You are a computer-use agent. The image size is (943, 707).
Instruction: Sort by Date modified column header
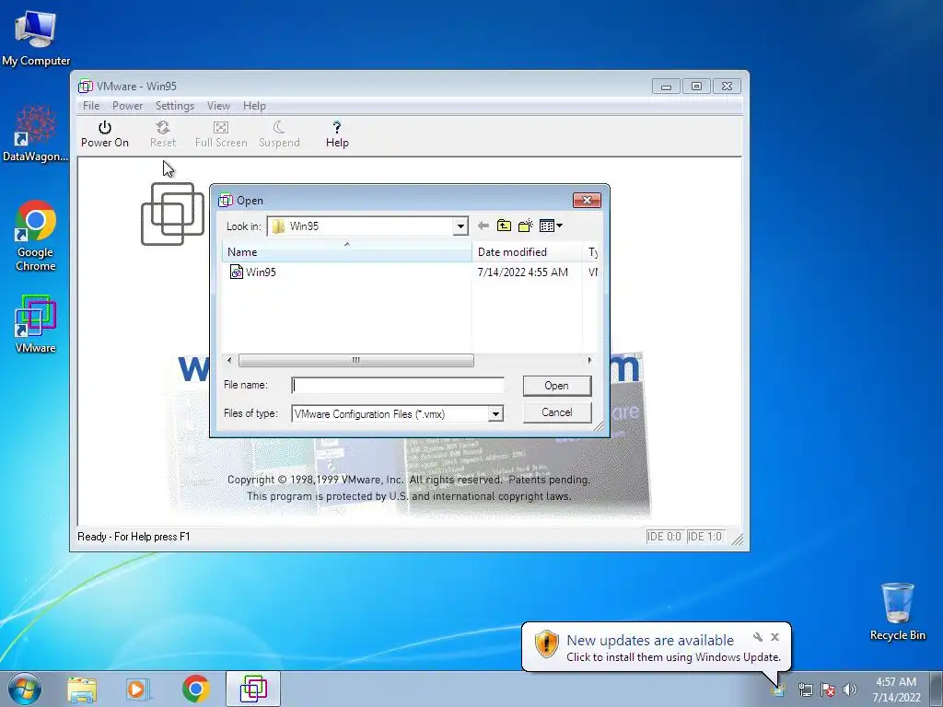(x=527, y=252)
